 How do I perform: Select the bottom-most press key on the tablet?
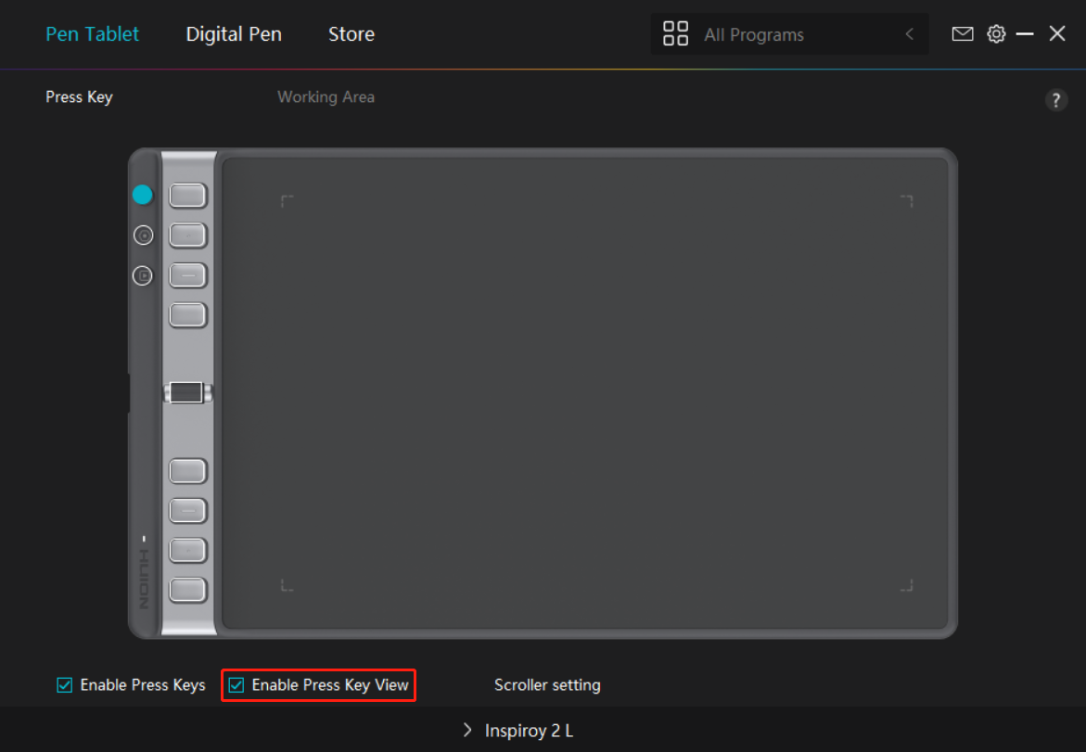(x=187, y=590)
